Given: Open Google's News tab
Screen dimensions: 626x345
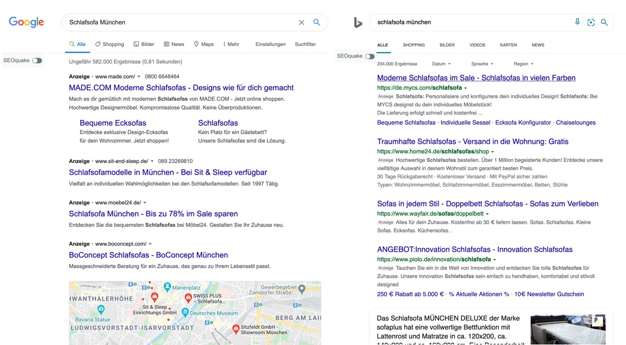Looking at the screenshot, I should click(174, 44).
